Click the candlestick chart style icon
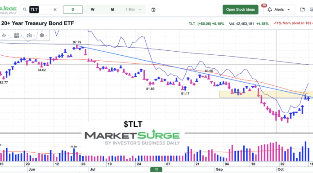This screenshot has height=173, width=313. [29, 35]
